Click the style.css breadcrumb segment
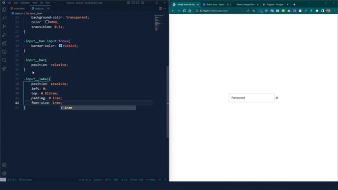 click(x=17, y=13)
